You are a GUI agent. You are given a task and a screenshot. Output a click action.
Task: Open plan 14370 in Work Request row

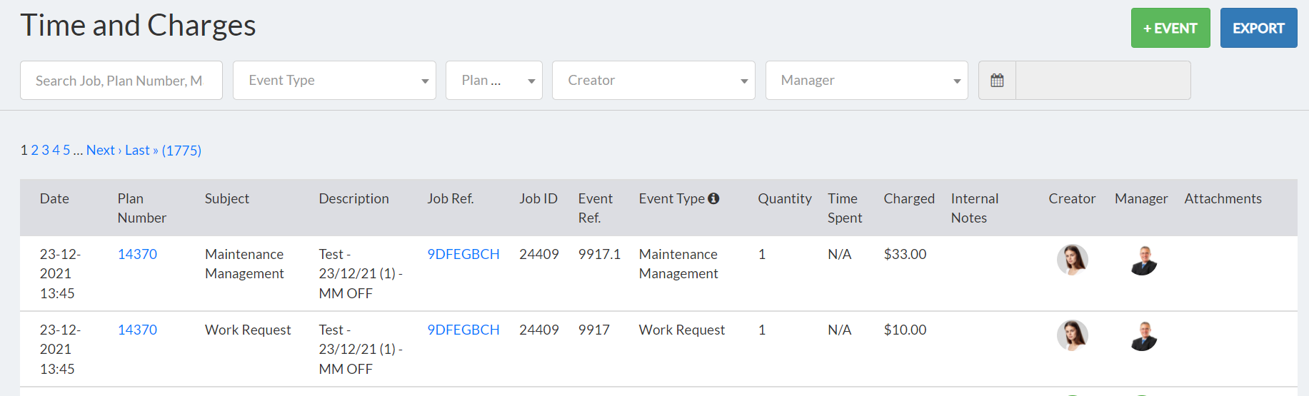137,330
